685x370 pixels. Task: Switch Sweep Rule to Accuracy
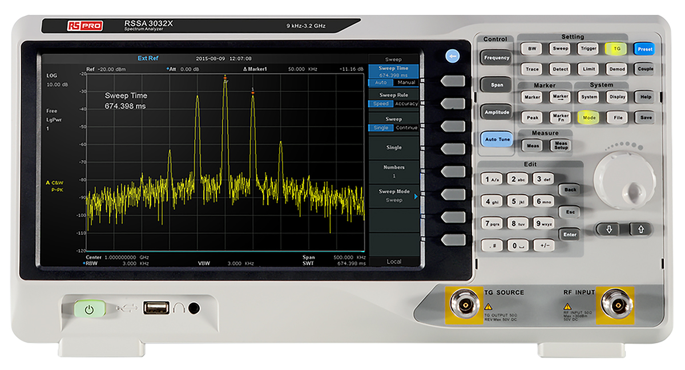click(x=406, y=104)
